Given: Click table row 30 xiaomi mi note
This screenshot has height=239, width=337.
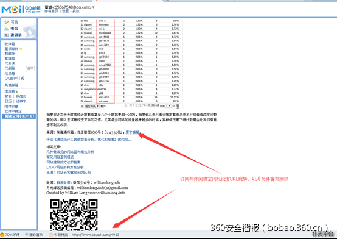Looking at the screenshot, I should (130, 101).
